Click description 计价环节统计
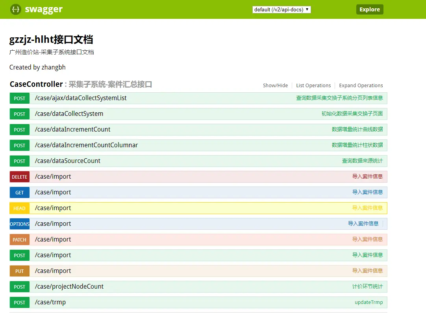Image resolution: width=426 pixels, height=313 pixels. click(368, 287)
